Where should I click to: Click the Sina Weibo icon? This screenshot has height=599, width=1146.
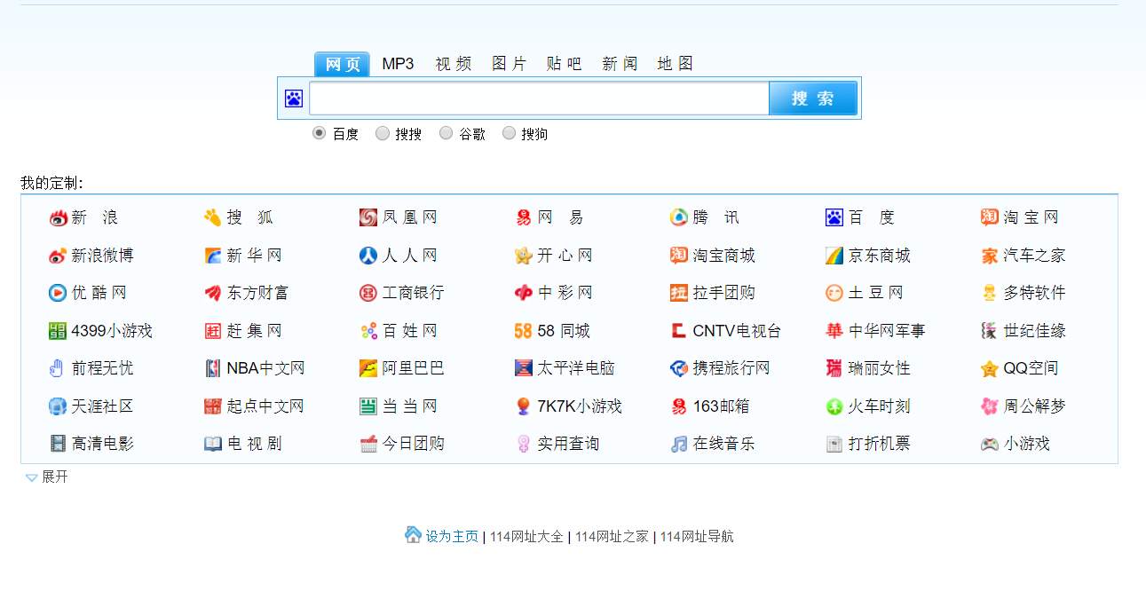pyautogui.click(x=58, y=256)
